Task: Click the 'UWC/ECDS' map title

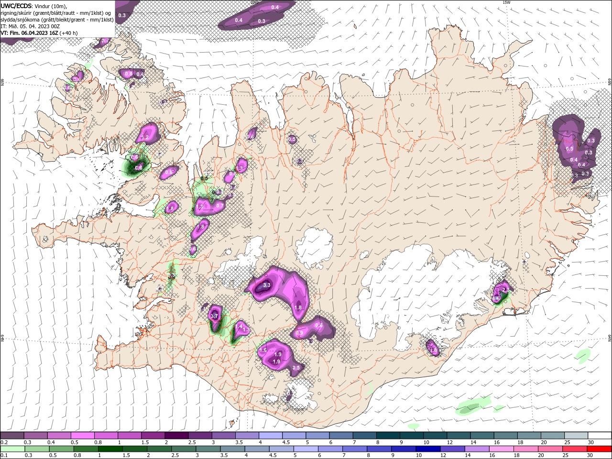Action: point(17,5)
